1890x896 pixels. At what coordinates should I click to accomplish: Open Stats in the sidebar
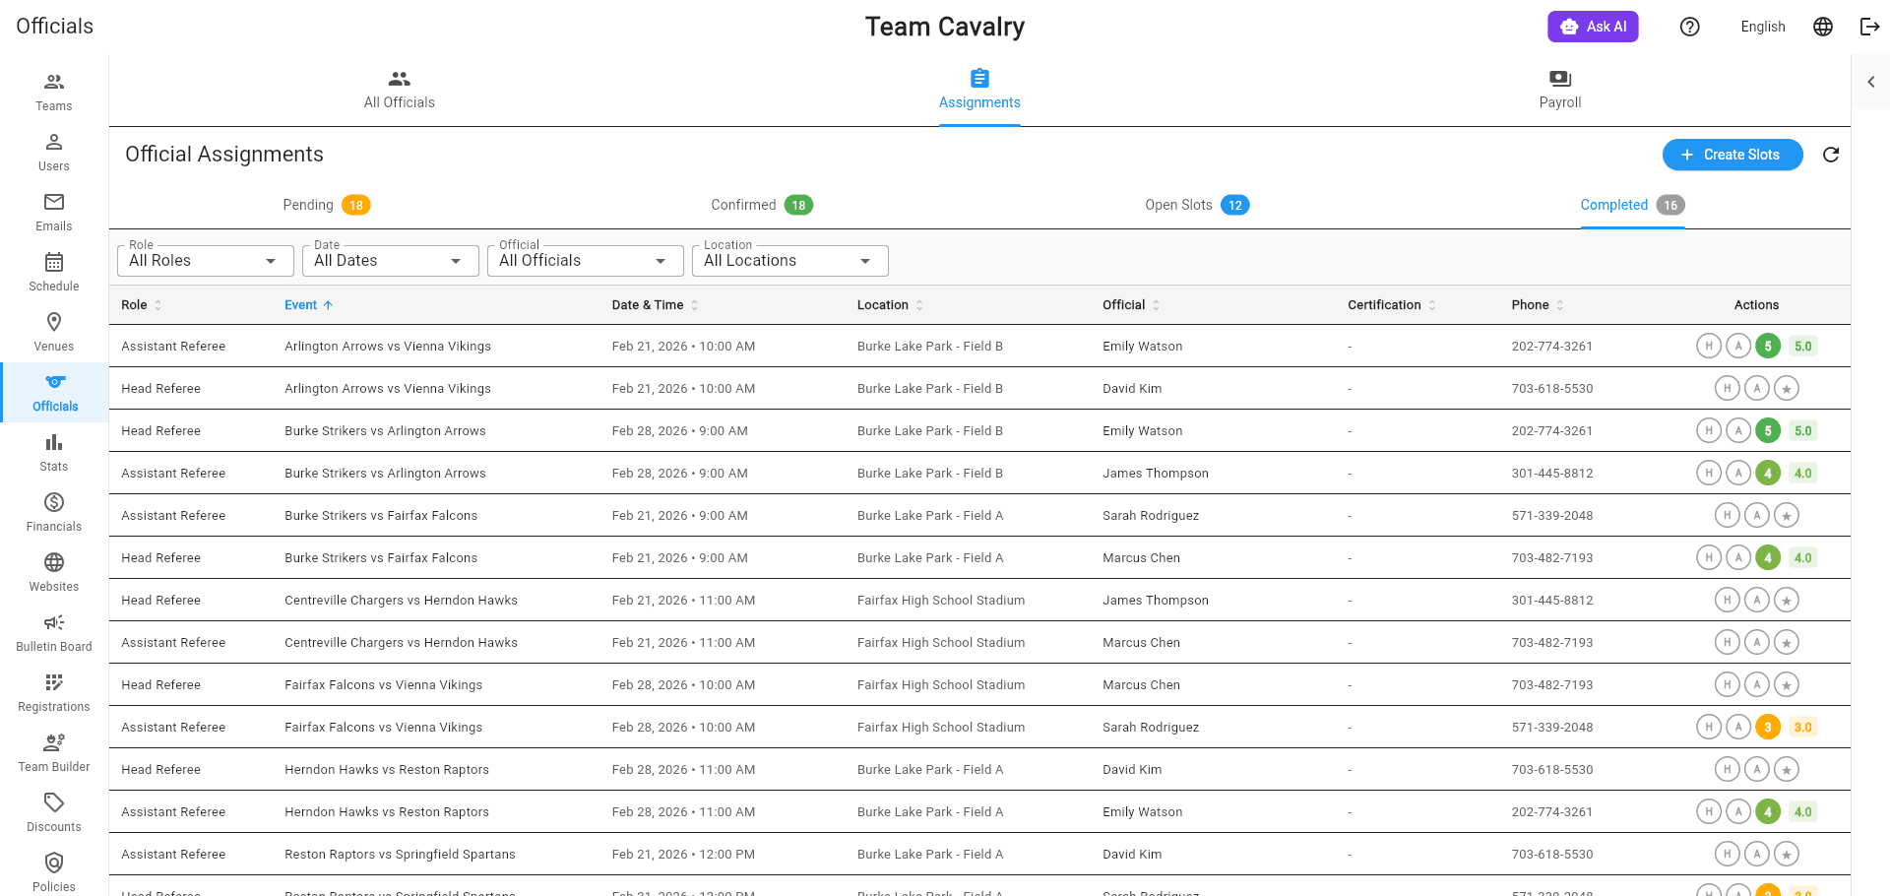click(x=54, y=453)
